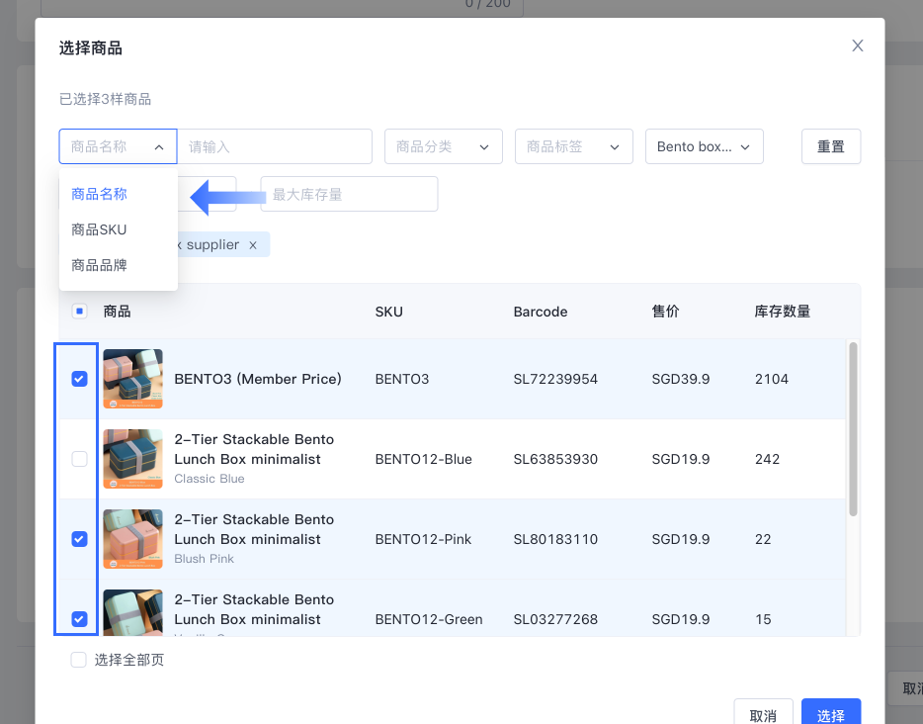Click the Blush Pink variant label

click(x=204, y=559)
